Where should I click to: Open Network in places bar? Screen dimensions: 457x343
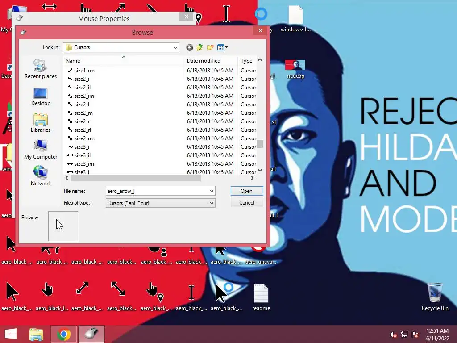[x=41, y=176]
